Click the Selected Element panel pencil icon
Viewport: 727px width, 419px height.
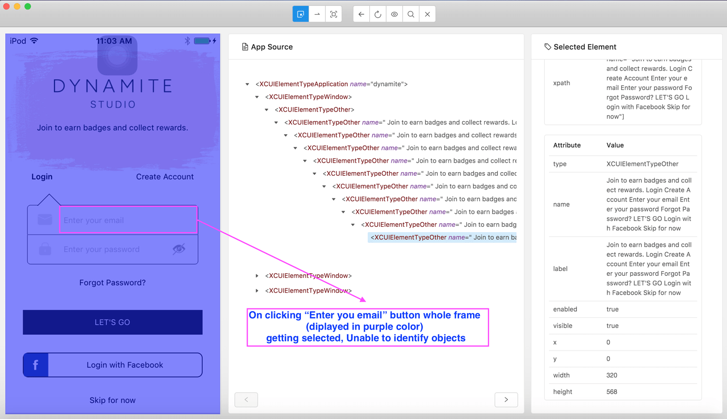click(547, 46)
